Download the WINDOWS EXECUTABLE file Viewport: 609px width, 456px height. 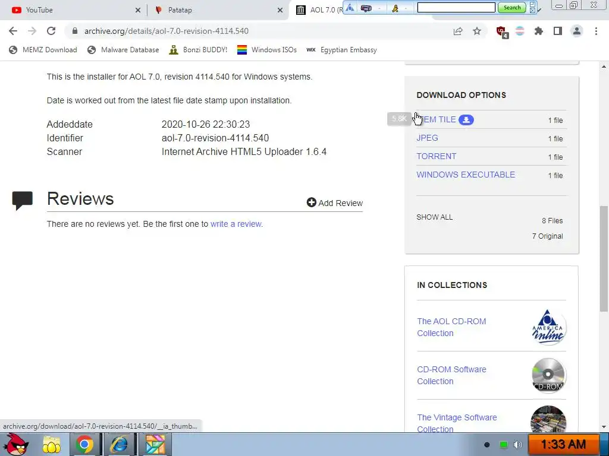(x=466, y=175)
